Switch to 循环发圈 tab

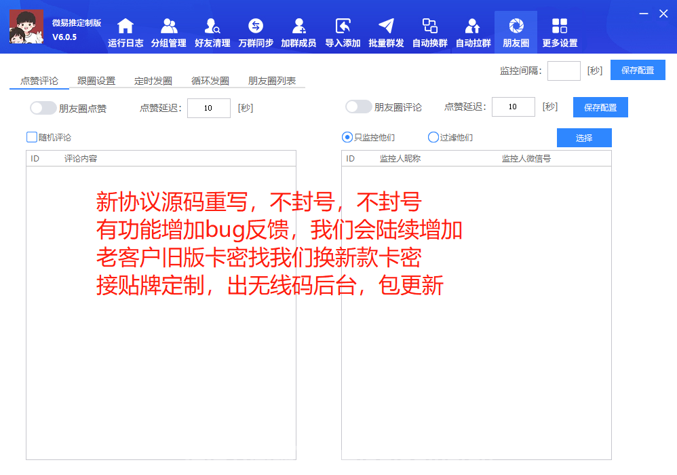210,81
